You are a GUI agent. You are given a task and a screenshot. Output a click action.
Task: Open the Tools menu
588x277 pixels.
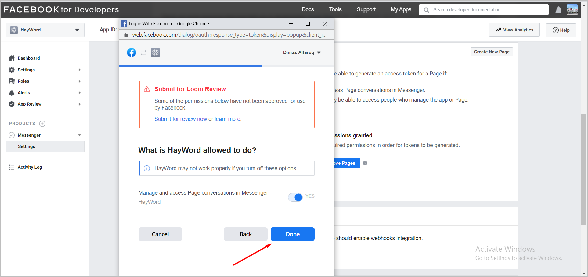pyautogui.click(x=335, y=9)
